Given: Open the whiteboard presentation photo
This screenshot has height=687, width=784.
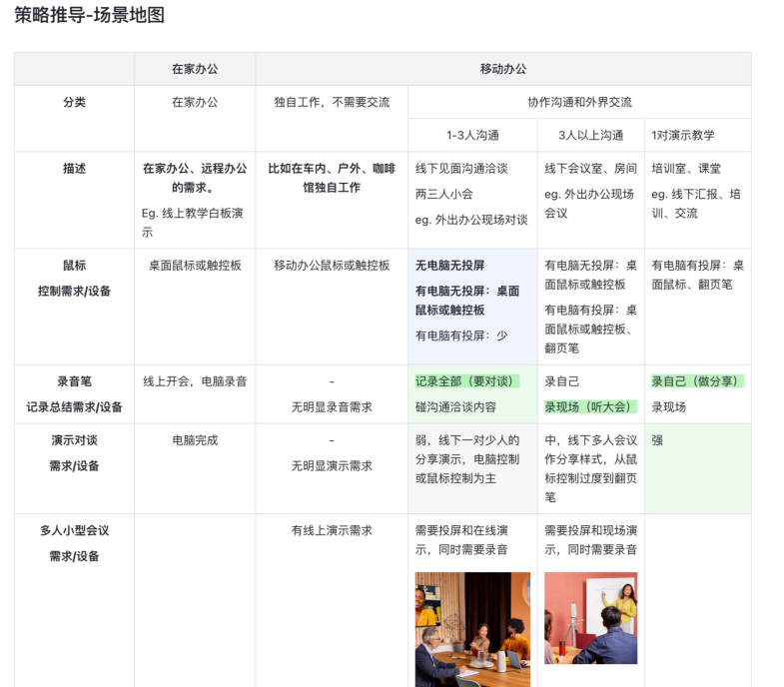Looking at the screenshot, I should click(x=590, y=617).
